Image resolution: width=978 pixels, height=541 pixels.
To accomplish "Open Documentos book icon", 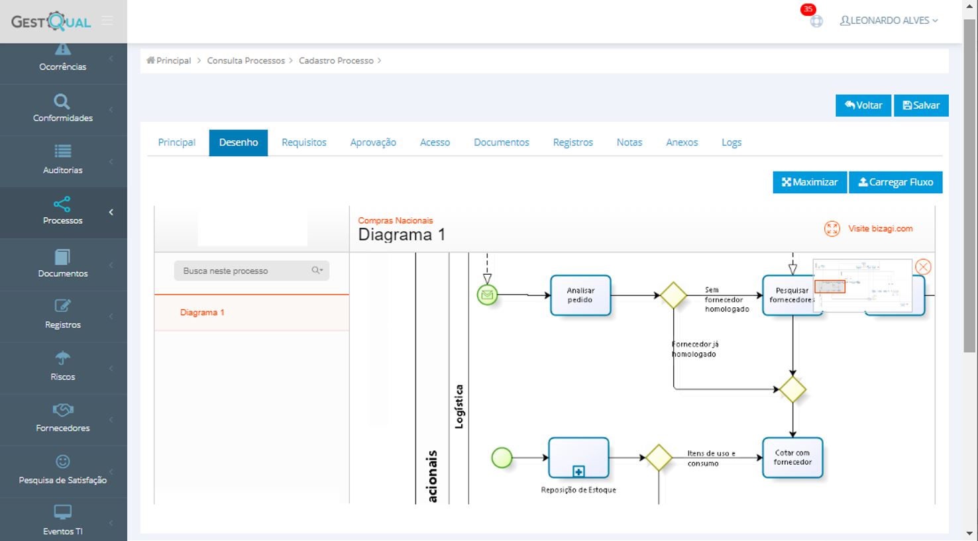I will [62, 257].
